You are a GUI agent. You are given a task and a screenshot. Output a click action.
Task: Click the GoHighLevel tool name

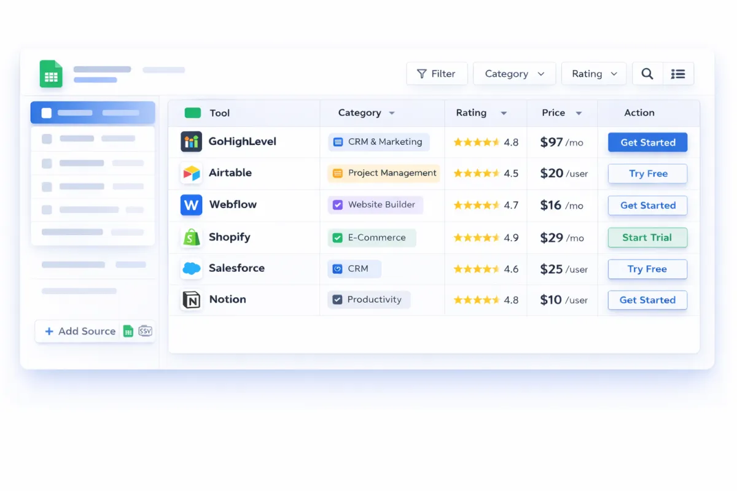(x=243, y=142)
